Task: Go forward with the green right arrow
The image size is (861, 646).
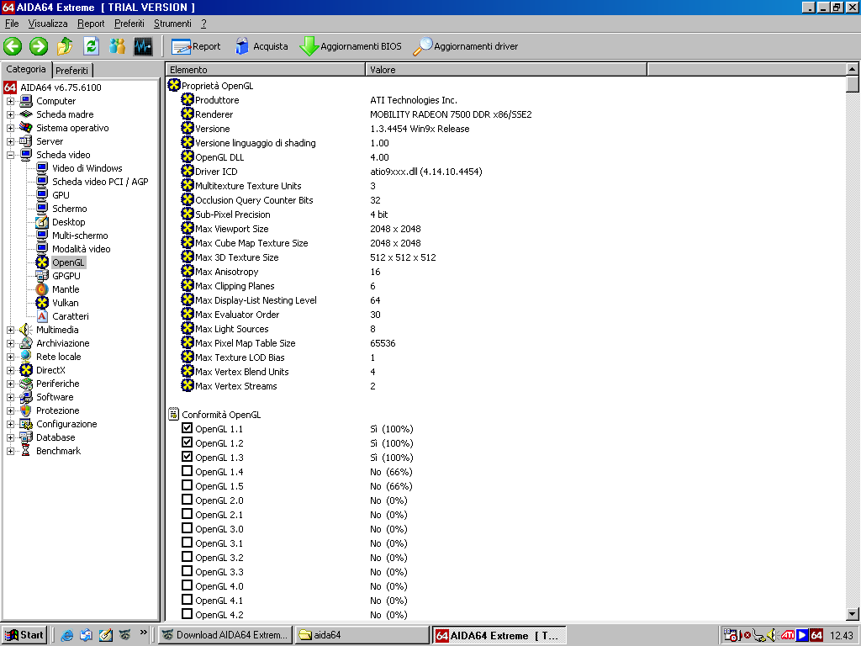Action: pyautogui.click(x=39, y=46)
